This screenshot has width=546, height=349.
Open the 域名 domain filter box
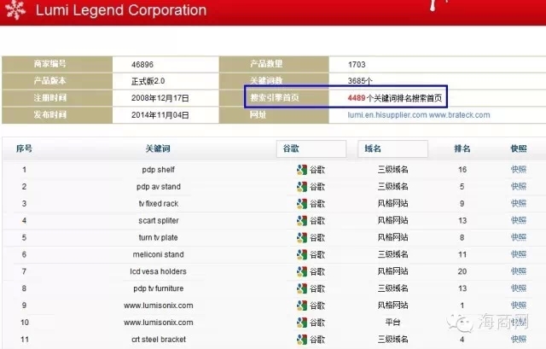(x=392, y=148)
